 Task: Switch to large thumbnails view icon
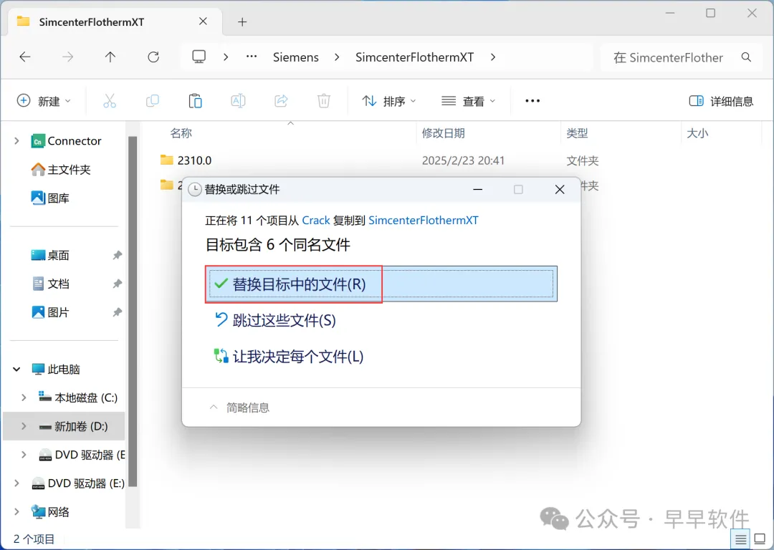point(760,539)
